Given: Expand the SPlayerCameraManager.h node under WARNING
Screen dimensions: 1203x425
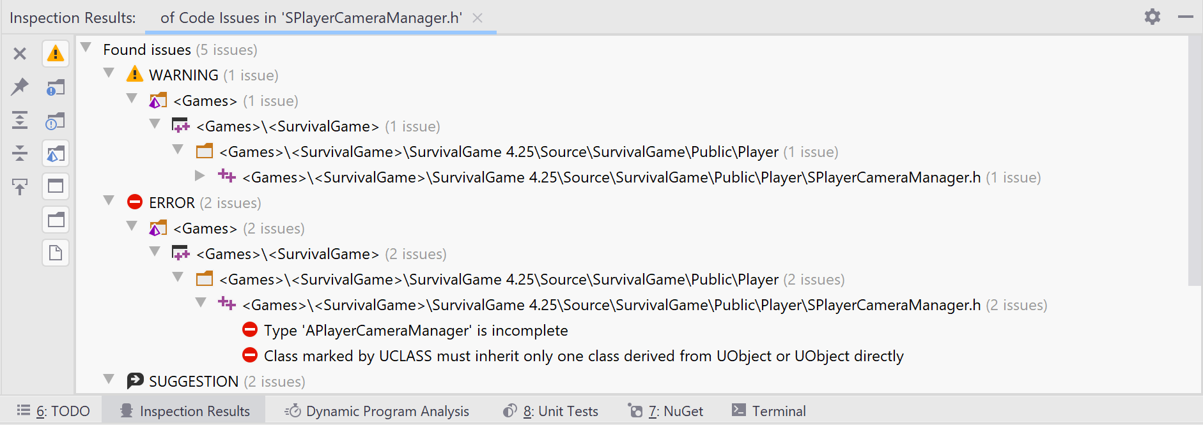Looking at the screenshot, I should tap(200, 175).
